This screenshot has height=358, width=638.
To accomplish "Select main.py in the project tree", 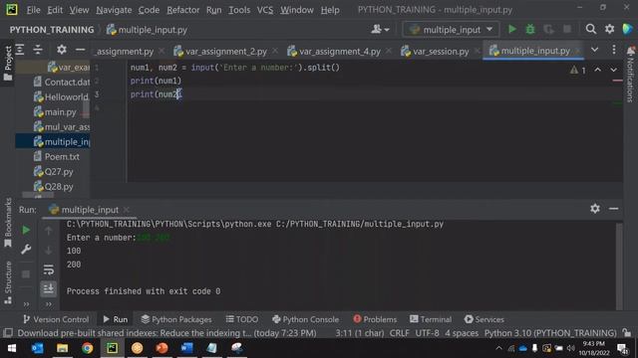I will (56, 112).
